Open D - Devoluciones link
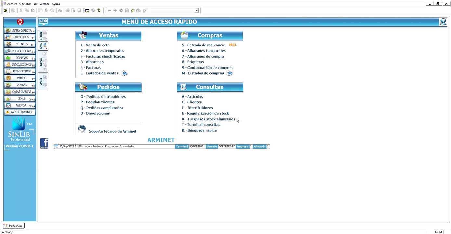 click(95, 113)
